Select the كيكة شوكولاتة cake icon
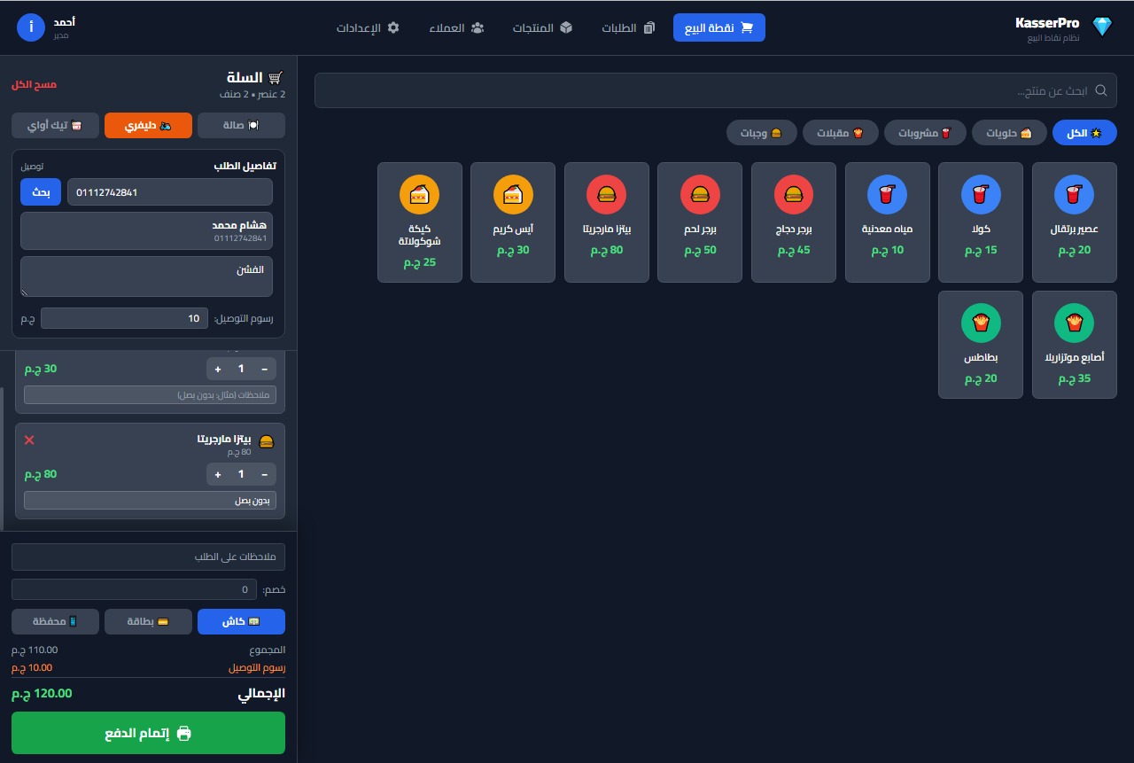This screenshot has width=1134, height=763. [x=419, y=194]
